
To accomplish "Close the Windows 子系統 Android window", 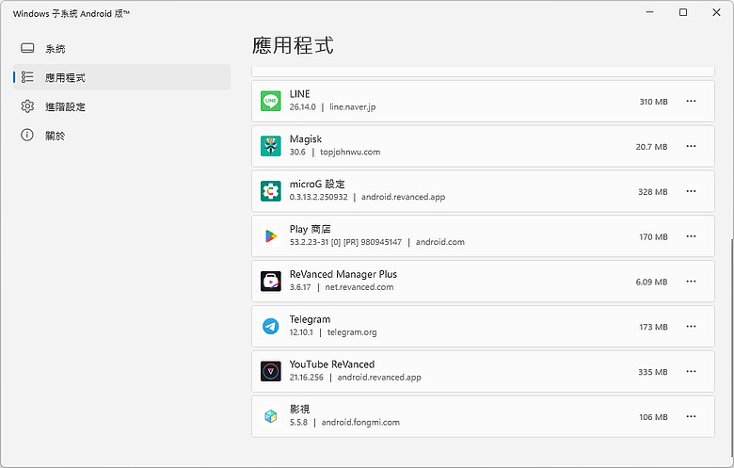I will point(716,12).
